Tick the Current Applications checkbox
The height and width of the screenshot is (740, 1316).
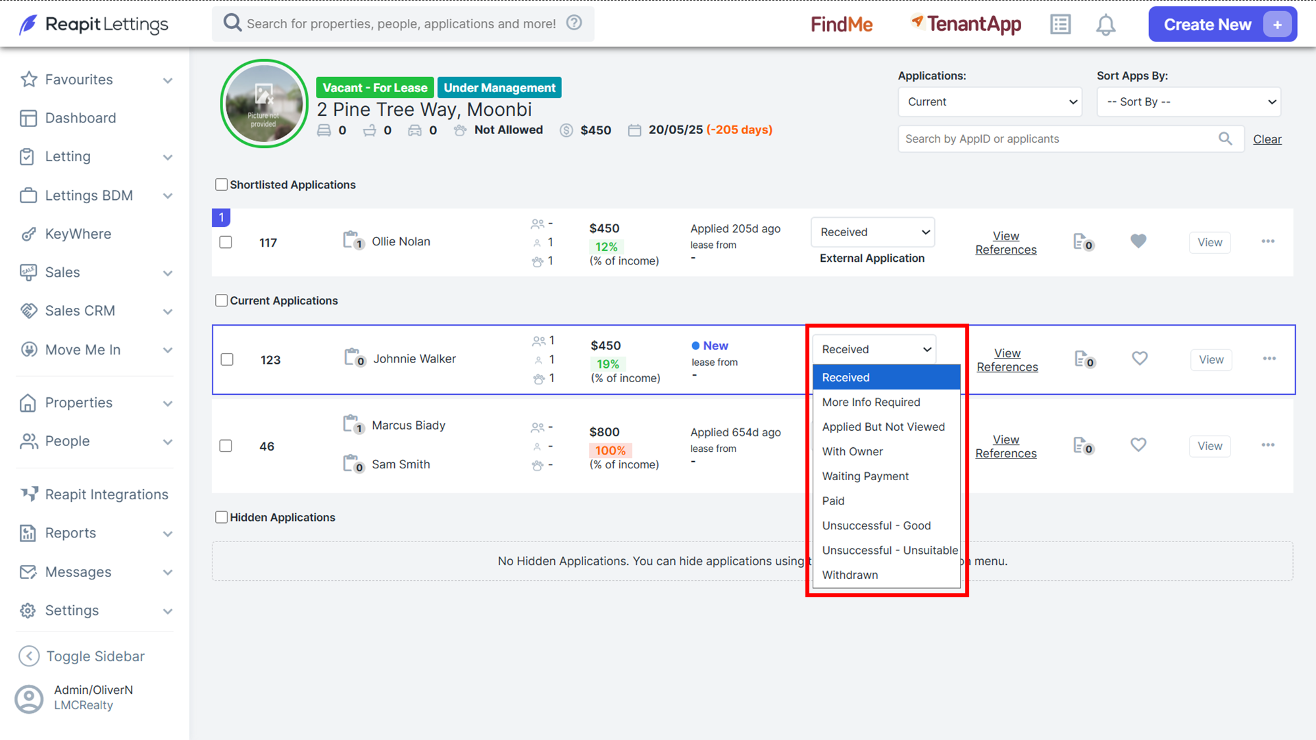click(x=221, y=301)
